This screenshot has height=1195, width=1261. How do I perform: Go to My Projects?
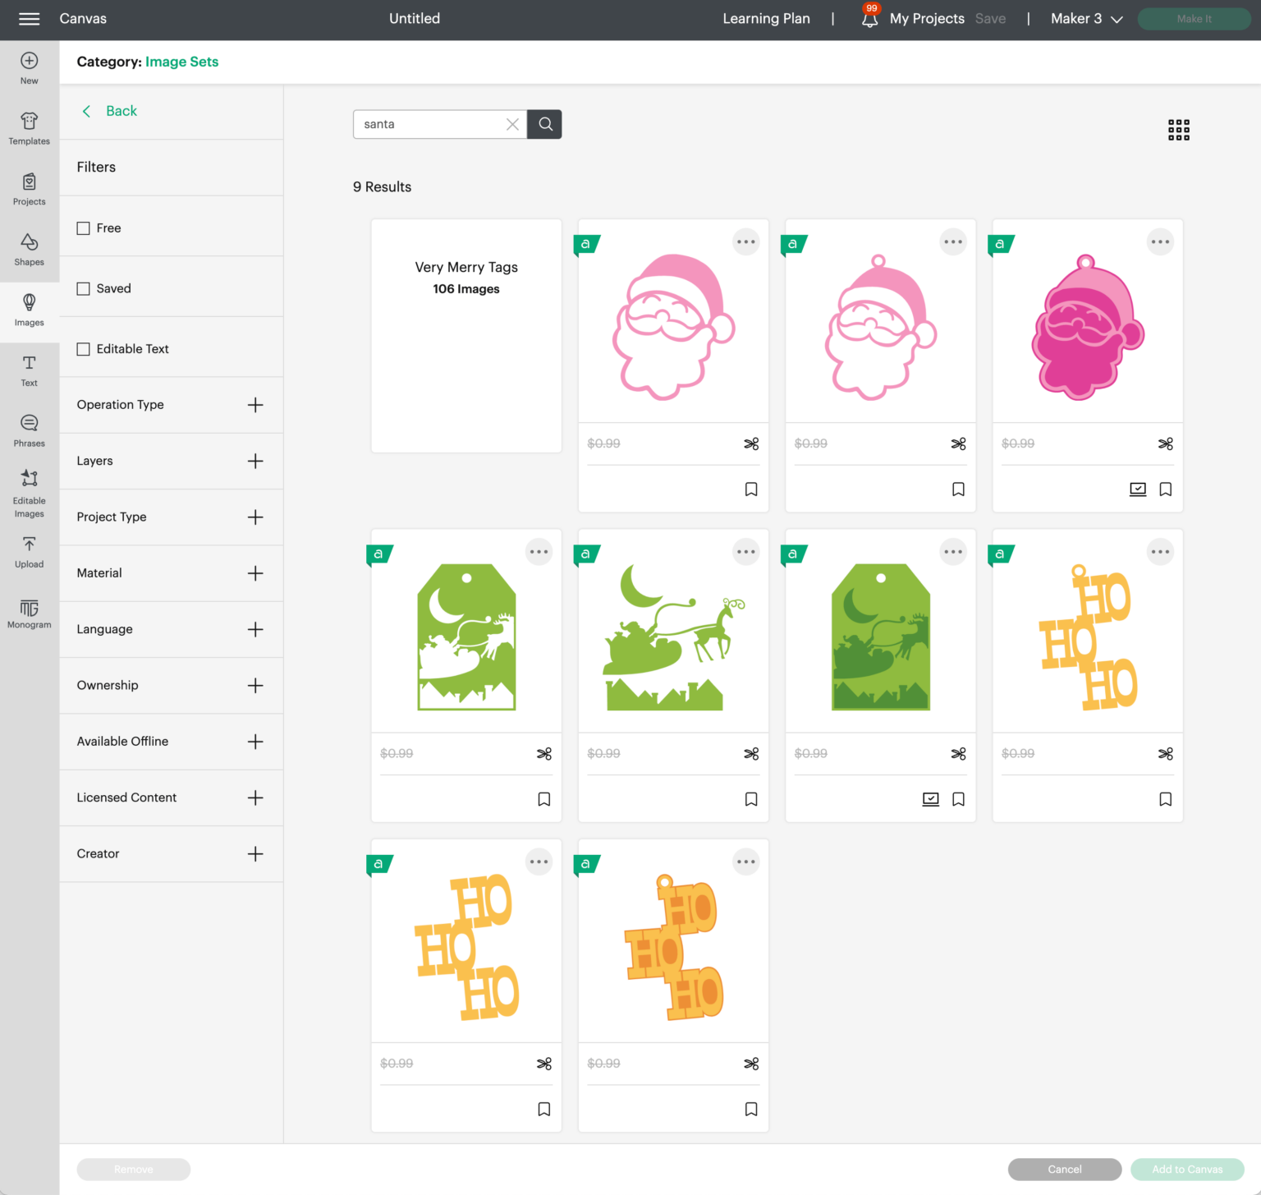point(927,19)
